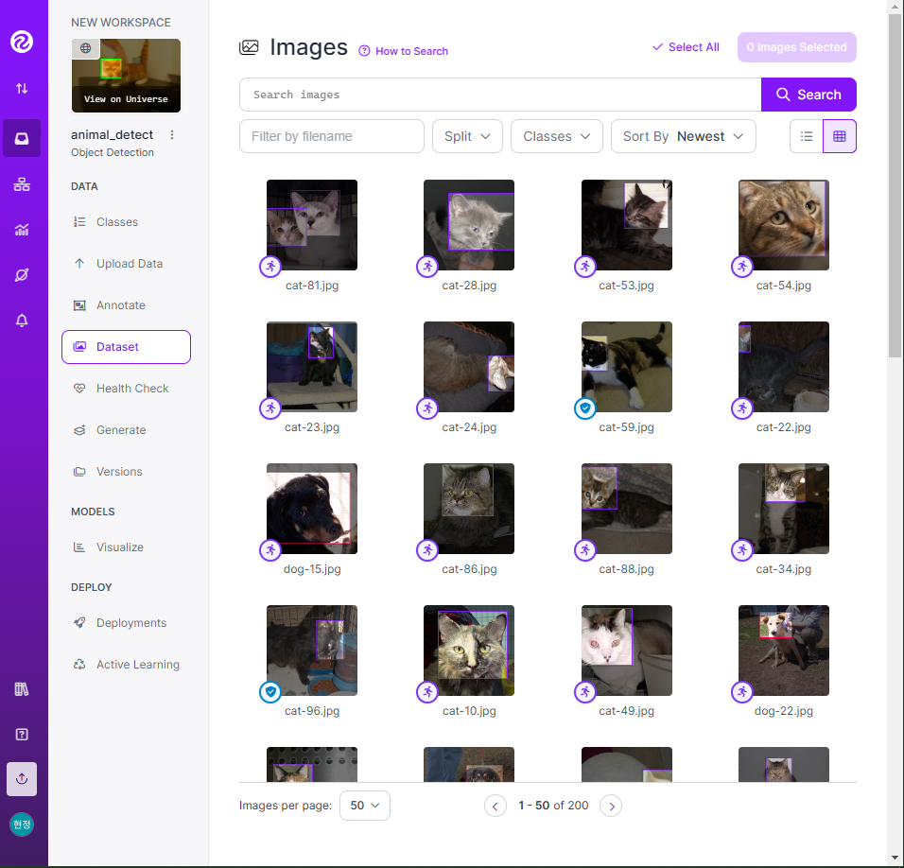This screenshot has width=904, height=868.
Task: Open the cat-24.jpg thumbnail
Action: (x=469, y=367)
